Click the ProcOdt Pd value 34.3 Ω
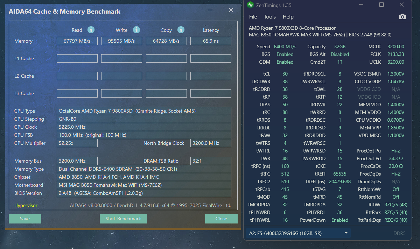The width and height of the screenshot is (420, 249). (396, 158)
